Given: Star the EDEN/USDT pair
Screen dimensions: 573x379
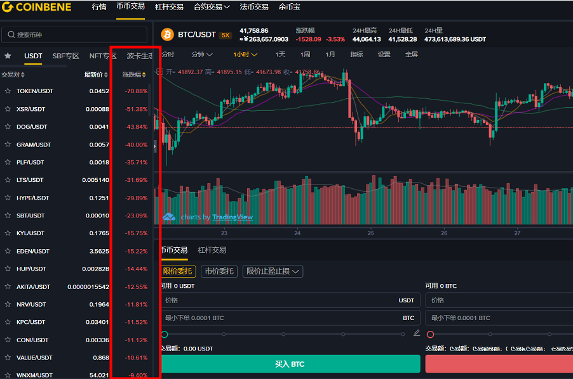Looking at the screenshot, I should pyautogui.click(x=8, y=251).
